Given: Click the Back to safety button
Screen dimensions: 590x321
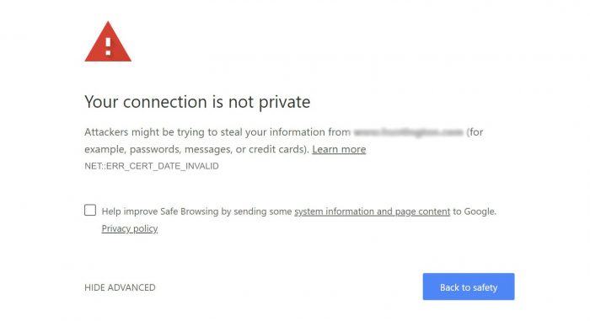Looking at the screenshot, I should pos(469,286).
